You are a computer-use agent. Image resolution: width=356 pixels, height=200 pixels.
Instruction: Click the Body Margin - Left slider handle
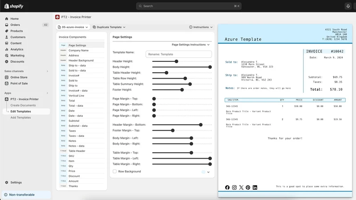point(191,138)
